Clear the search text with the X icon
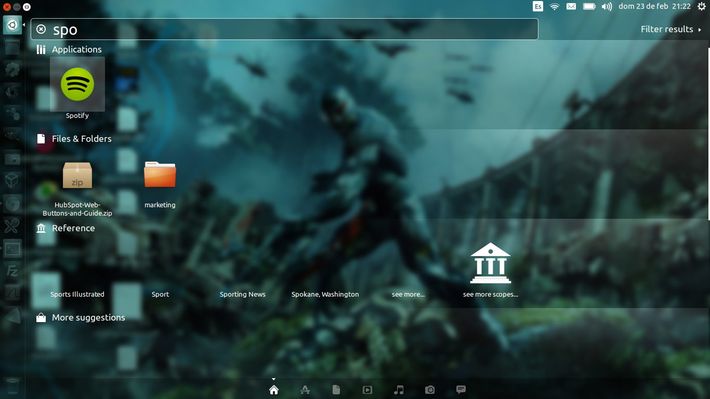710x399 pixels. tap(41, 29)
